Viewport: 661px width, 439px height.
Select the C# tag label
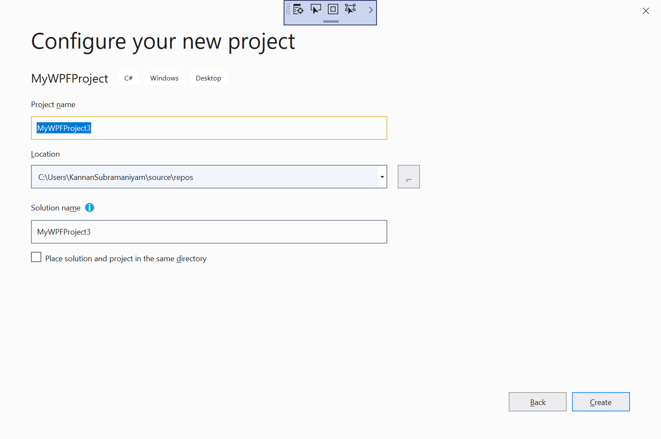pyautogui.click(x=129, y=78)
